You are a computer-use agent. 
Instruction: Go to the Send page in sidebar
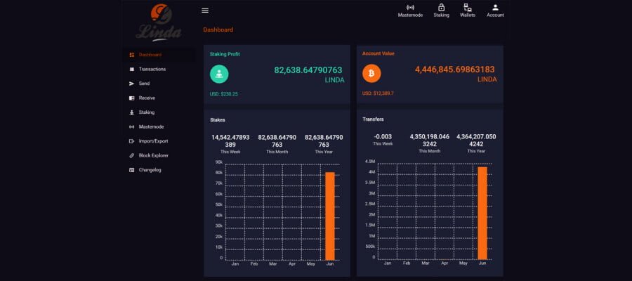(144, 84)
